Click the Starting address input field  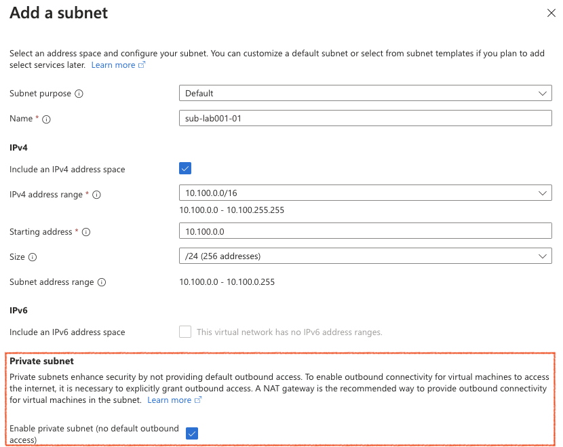coord(365,231)
